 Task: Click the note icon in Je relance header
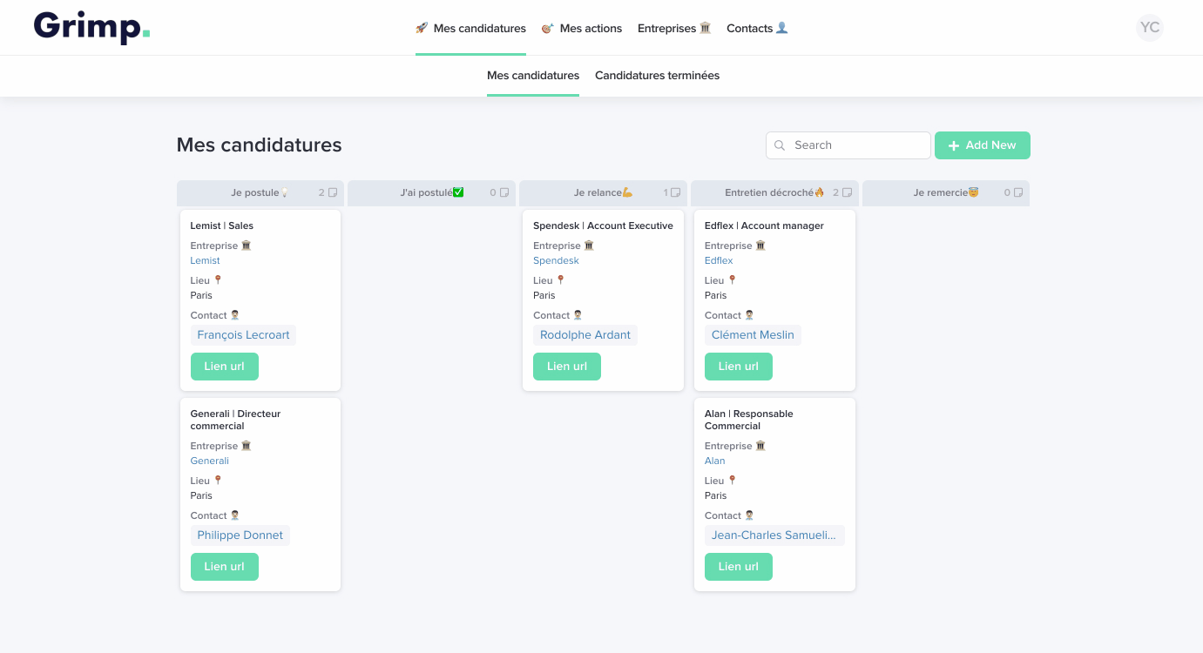675,193
